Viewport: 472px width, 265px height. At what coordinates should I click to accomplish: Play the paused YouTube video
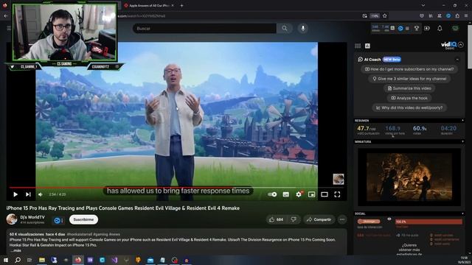point(15,194)
